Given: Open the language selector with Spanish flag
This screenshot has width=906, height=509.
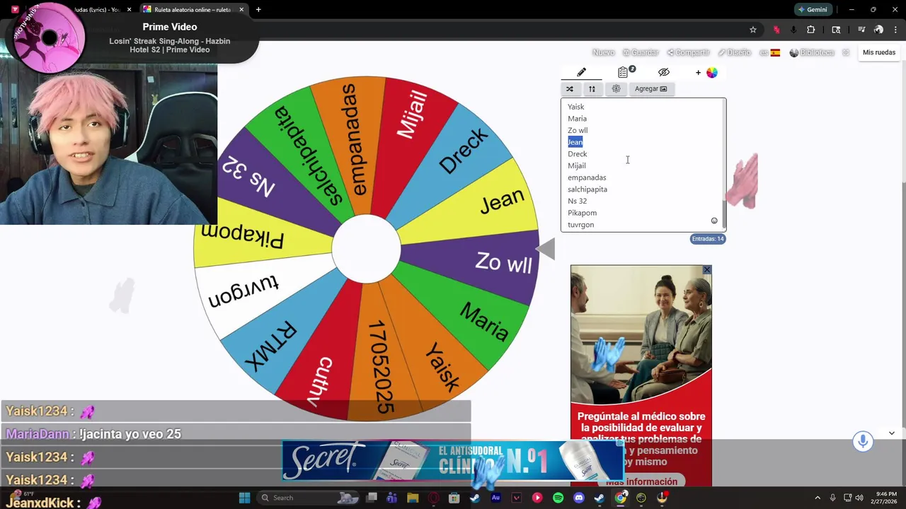Looking at the screenshot, I should [769, 52].
